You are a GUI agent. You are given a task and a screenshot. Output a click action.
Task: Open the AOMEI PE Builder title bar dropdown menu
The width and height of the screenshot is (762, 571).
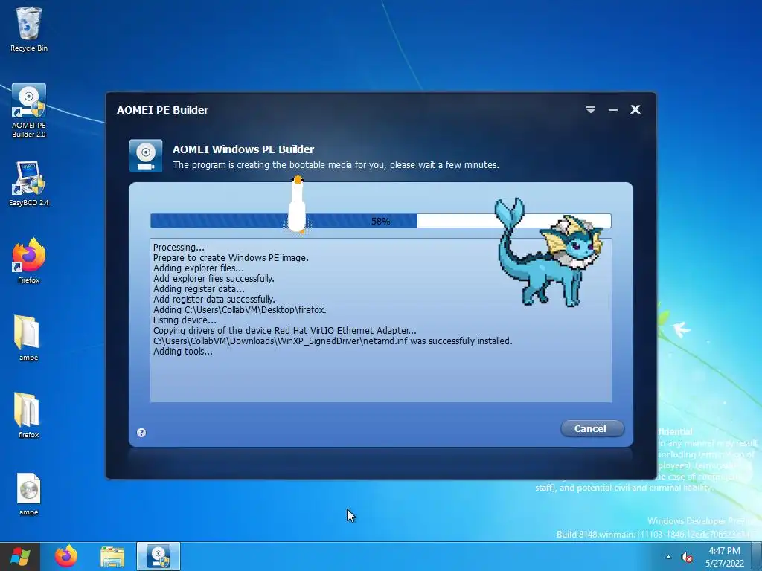(590, 110)
